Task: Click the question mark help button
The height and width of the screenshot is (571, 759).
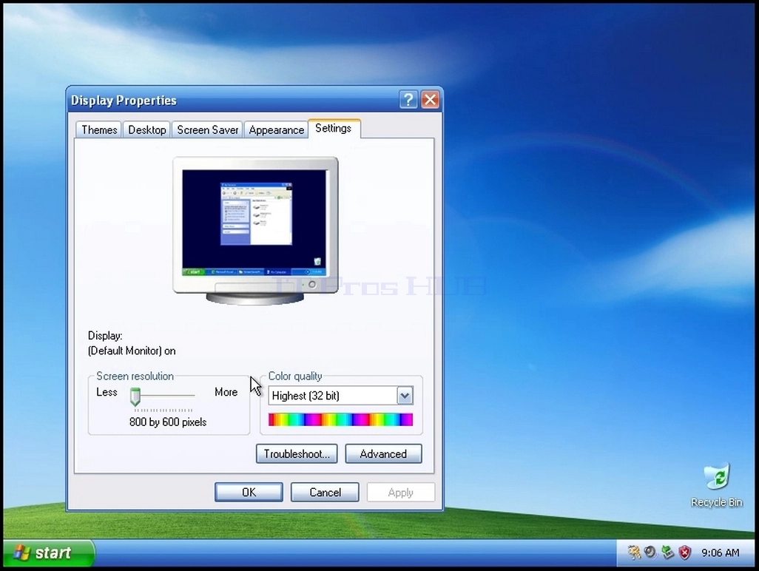Action: [408, 100]
